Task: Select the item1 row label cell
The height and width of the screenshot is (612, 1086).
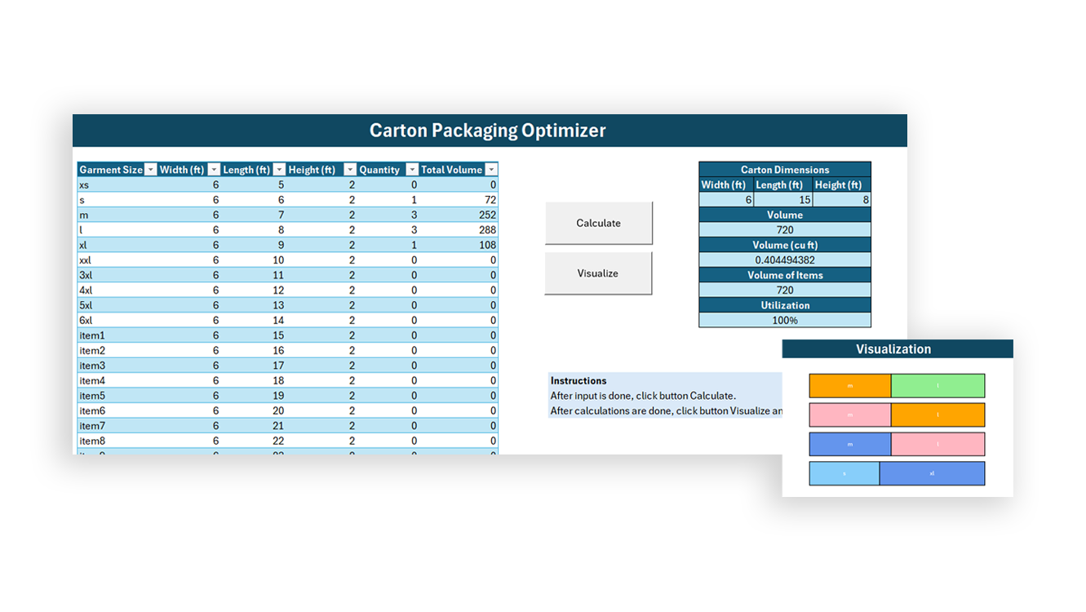Action: pos(117,335)
